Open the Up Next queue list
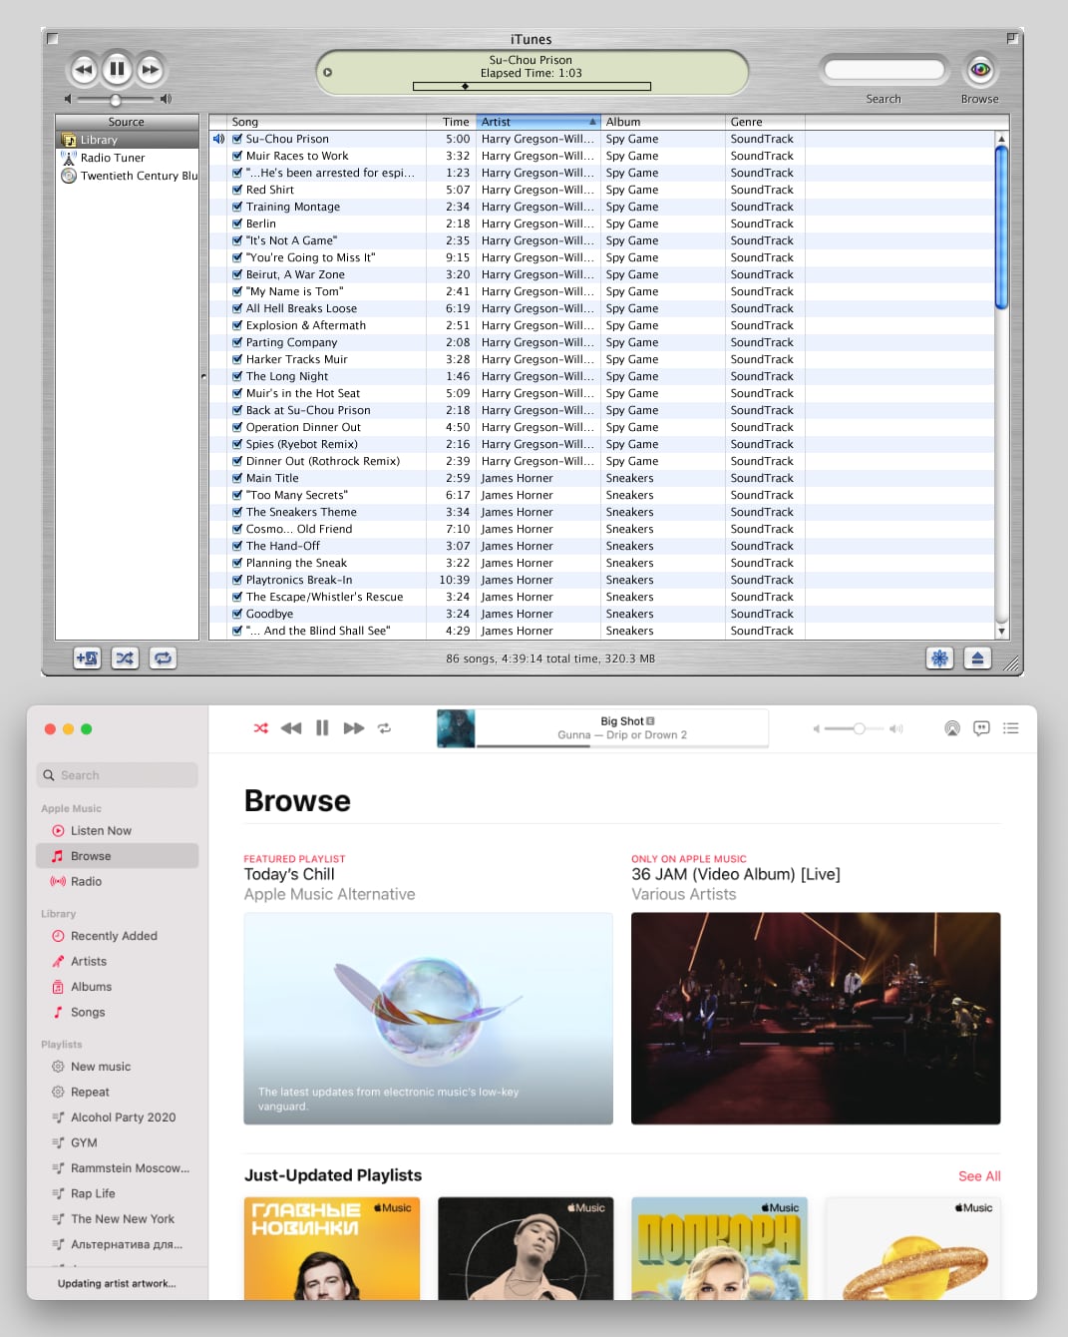Viewport: 1068px width, 1337px height. (1010, 728)
